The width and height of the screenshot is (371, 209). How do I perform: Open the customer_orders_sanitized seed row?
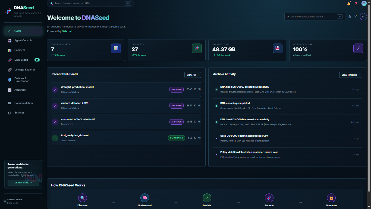(x=126, y=122)
